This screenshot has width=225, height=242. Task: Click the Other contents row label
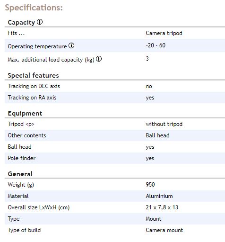click(27, 135)
